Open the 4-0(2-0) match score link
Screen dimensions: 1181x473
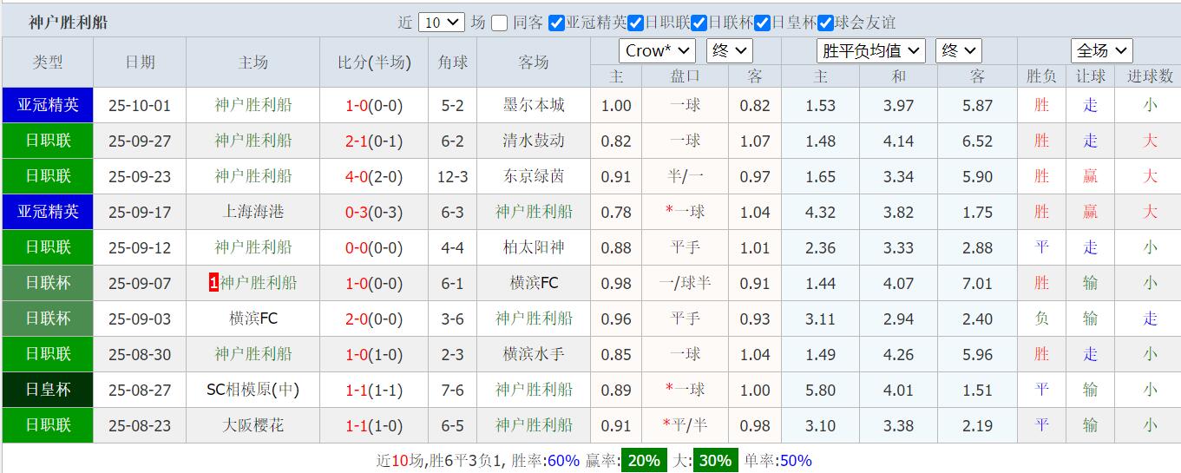point(374,176)
